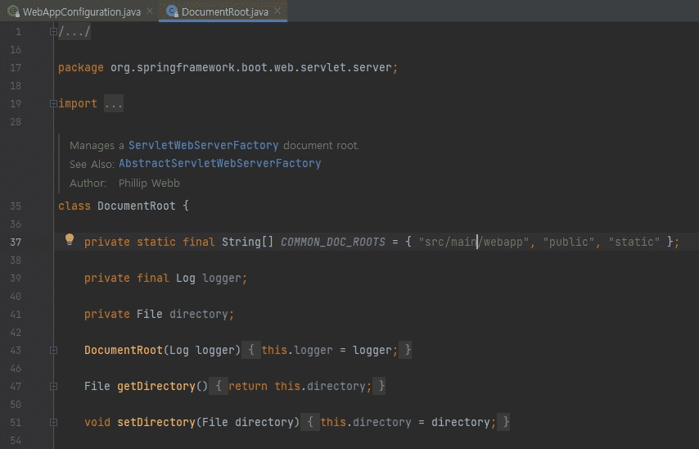Open the ServletWebServerFactory documentation link
Screen dimensions: 699x449
click(203, 146)
